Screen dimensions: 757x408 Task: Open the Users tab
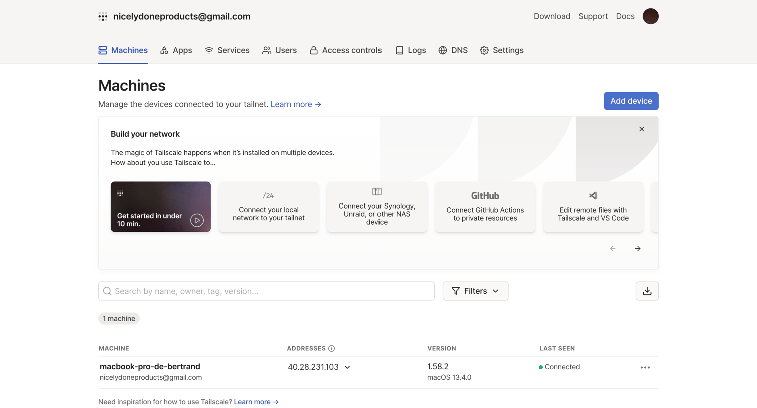279,50
